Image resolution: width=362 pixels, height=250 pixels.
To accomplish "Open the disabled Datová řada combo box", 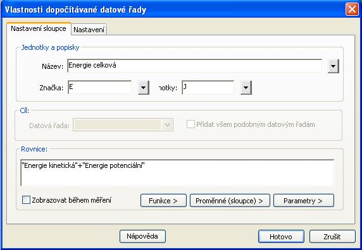I will pos(123,125).
